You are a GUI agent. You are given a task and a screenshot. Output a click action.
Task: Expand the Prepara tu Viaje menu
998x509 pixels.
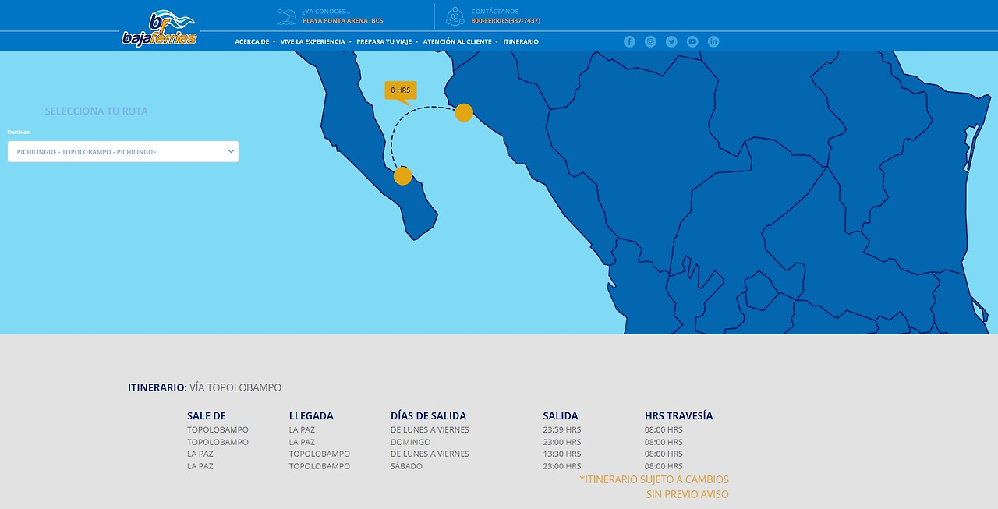tap(388, 41)
